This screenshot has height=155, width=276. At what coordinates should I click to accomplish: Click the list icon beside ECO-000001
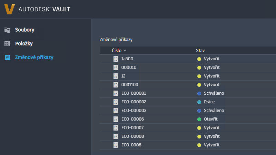click(x=116, y=93)
